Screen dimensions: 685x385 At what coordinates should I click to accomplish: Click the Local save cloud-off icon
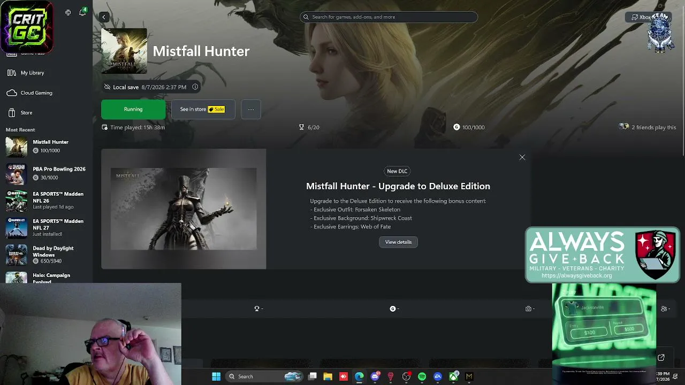pos(107,87)
